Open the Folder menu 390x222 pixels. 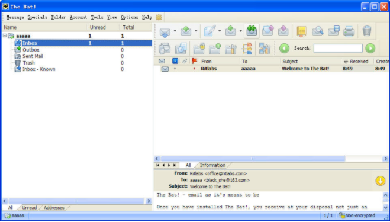click(x=59, y=17)
